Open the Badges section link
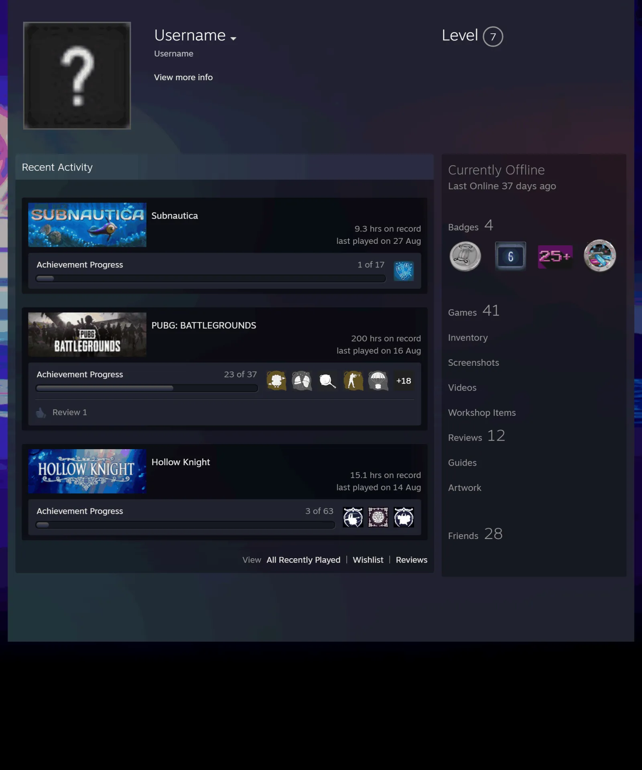 [471, 226]
